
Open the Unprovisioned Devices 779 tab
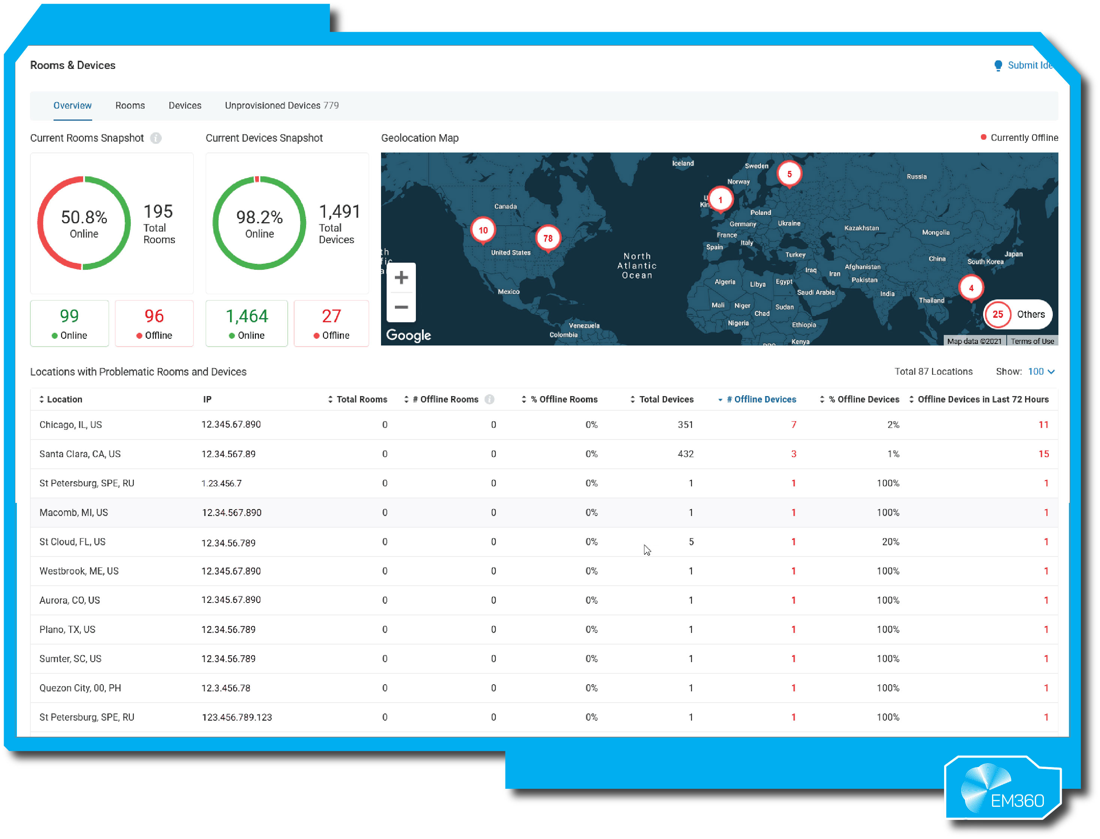coord(281,105)
